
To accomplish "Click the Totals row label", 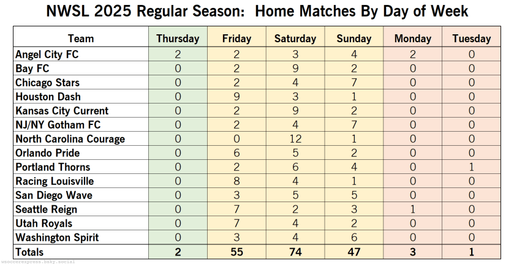I will [29, 252].
